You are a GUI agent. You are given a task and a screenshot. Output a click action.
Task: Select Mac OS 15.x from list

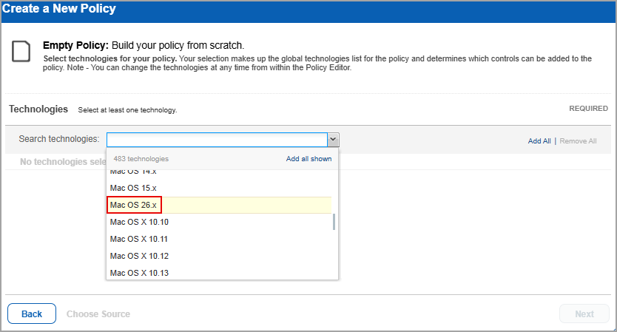(133, 188)
